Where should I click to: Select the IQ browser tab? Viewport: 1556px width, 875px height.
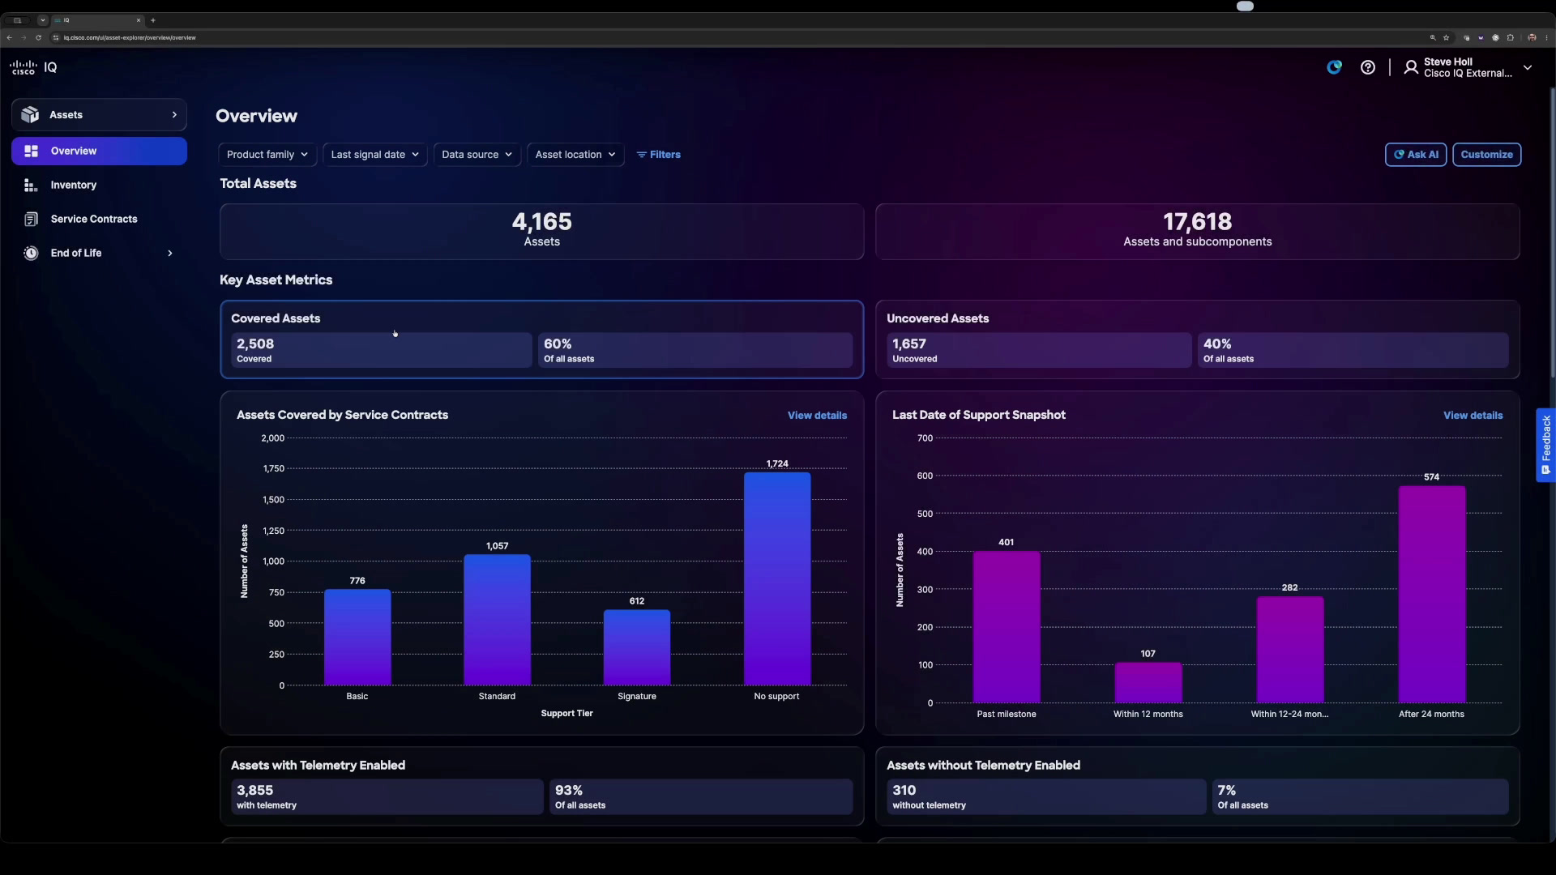pos(97,20)
